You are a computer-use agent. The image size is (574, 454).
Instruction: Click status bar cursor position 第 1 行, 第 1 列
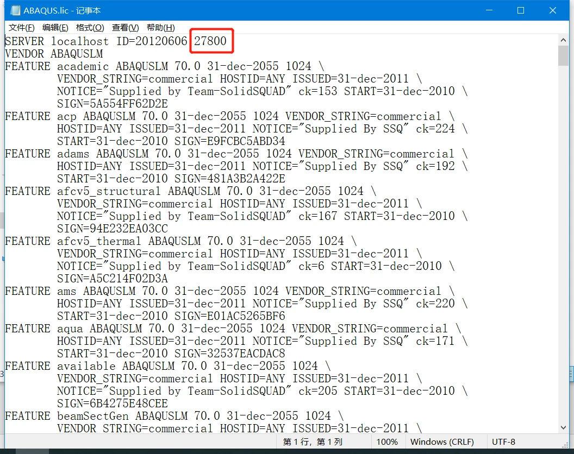313,442
